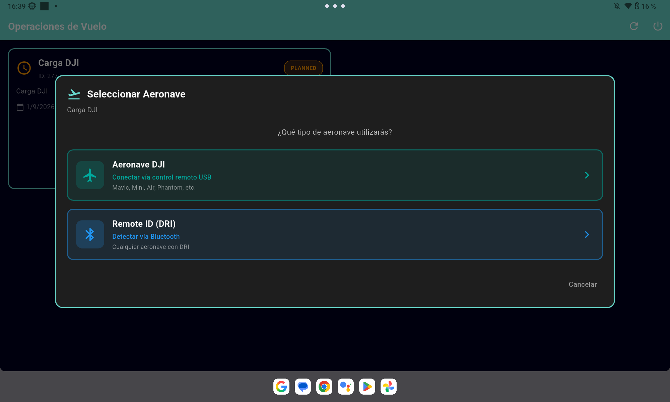This screenshot has width=670, height=402.
Task: Click the PLANNED status badge
Action: (304, 68)
